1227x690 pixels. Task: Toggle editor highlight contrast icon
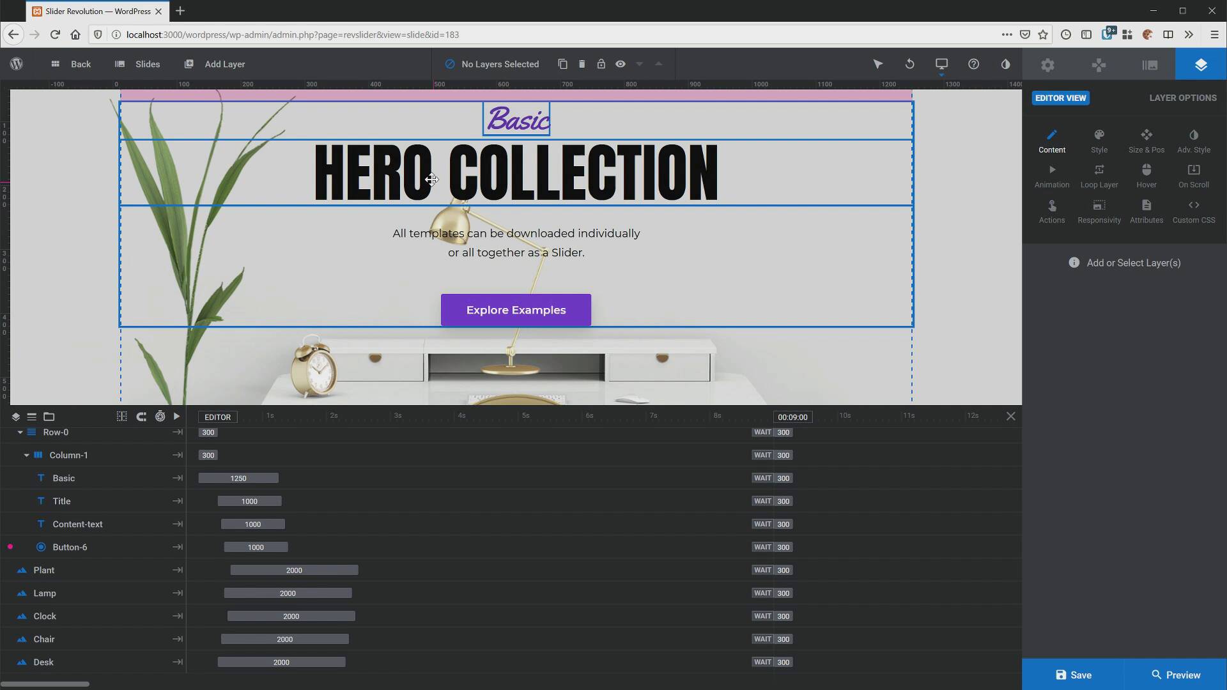(1005, 64)
